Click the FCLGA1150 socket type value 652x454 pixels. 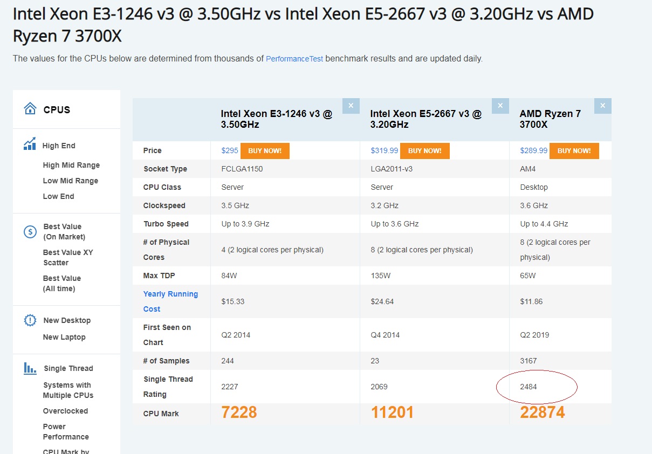click(242, 169)
